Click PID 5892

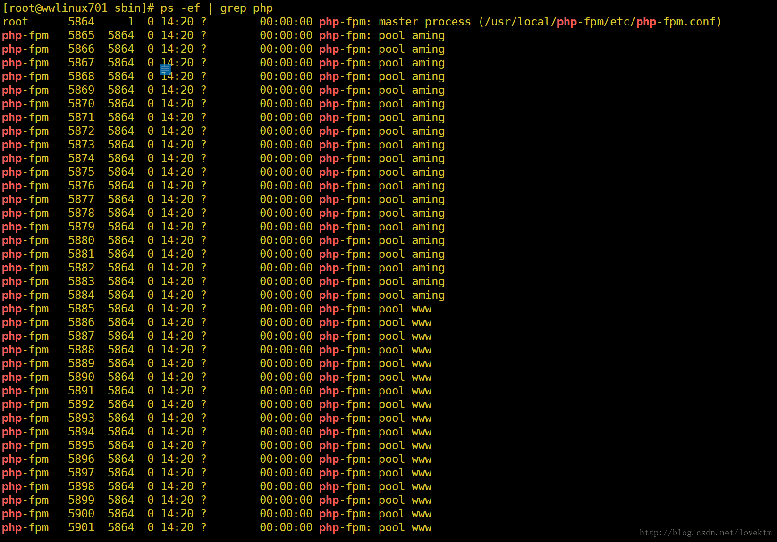click(x=81, y=404)
